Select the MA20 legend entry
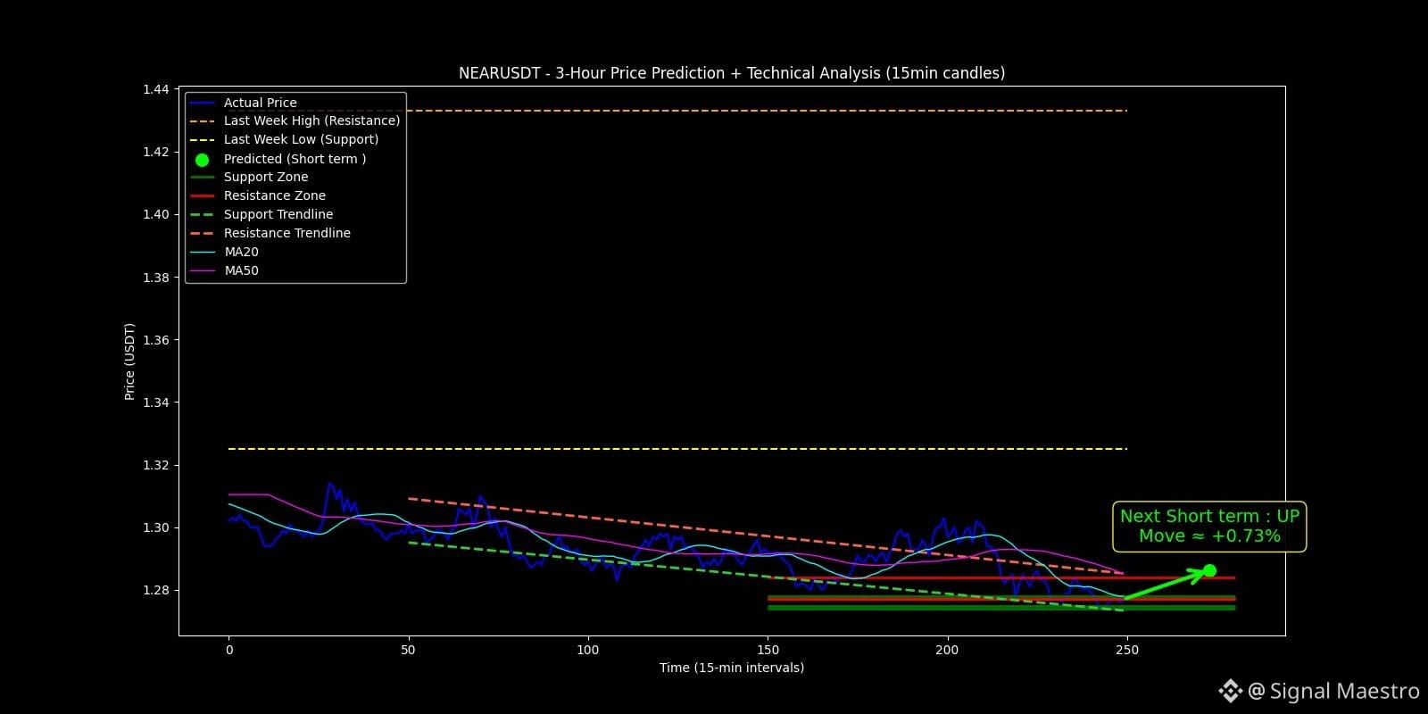 pyautogui.click(x=224, y=252)
